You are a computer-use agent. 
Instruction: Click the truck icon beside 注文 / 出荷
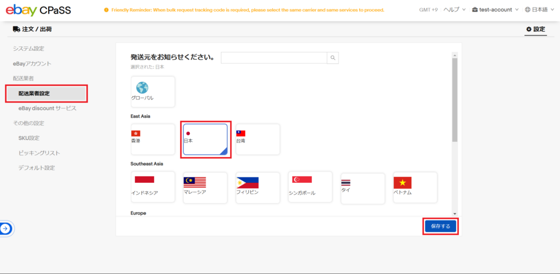pos(16,29)
